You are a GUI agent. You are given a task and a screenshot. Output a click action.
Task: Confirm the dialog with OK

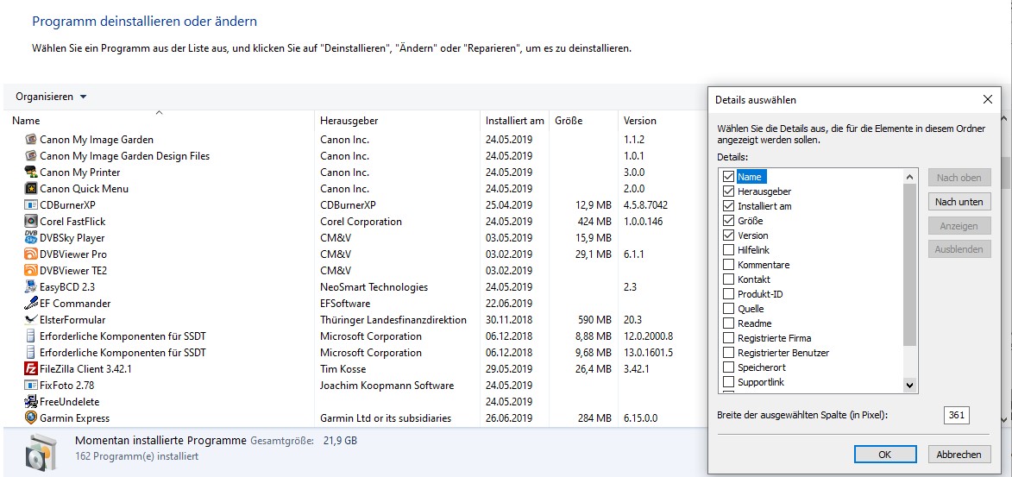click(x=885, y=455)
